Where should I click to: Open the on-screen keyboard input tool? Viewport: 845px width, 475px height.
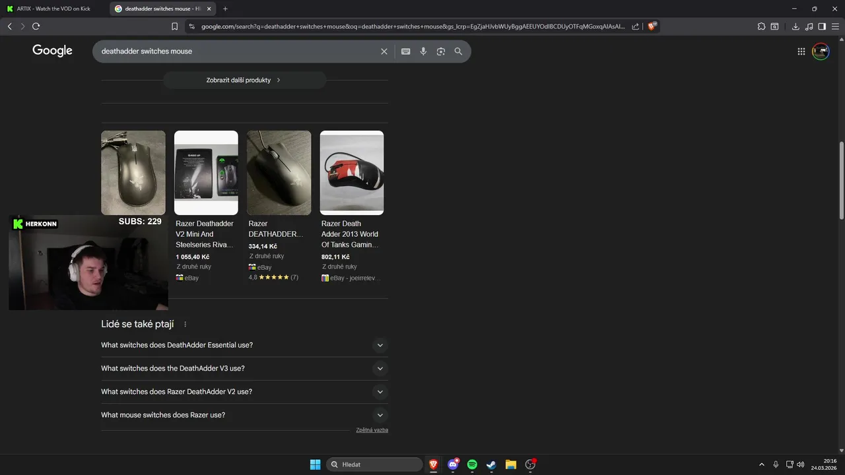pyautogui.click(x=405, y=51)
